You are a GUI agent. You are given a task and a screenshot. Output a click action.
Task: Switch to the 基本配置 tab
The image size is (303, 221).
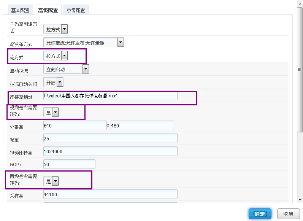[20, 10]
